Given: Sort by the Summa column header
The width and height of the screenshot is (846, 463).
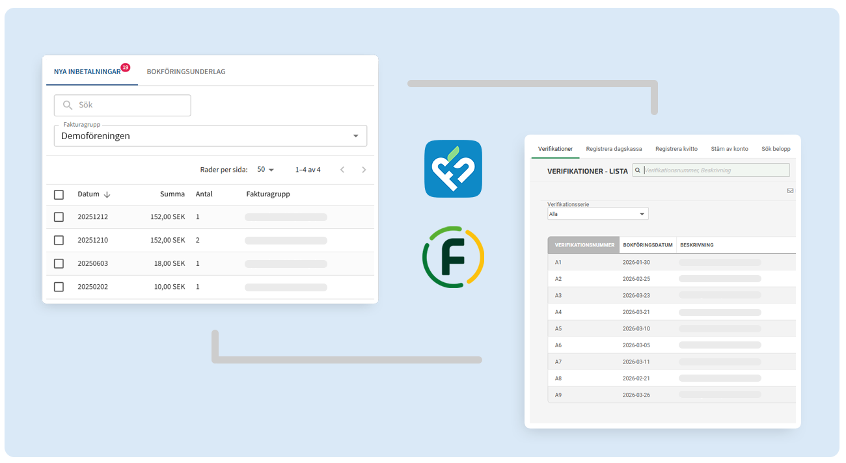Looking at the screenshot, I should (x=172, y=194).
